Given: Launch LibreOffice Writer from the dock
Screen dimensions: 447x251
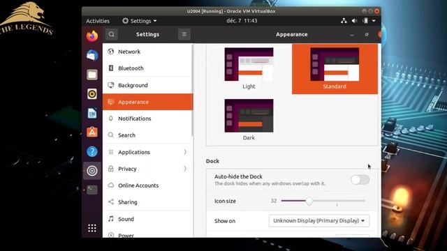Looking at the screenshot, I should pyautogui.click(x=91, y=113).
